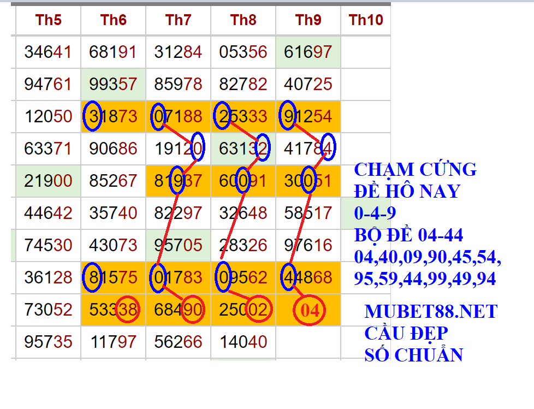The width and height of the screenshot is (534, 409).
Task: Open the Th7 column header
Action: tap(179, 21)
